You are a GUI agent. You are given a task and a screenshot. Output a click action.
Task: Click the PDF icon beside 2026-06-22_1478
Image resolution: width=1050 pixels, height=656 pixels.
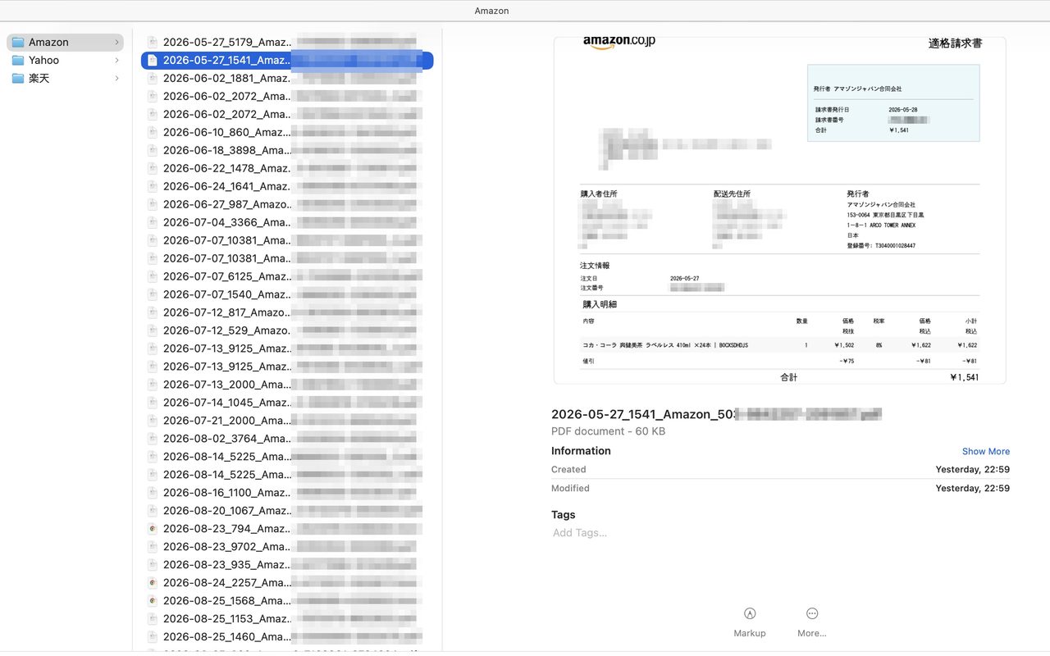153,168
